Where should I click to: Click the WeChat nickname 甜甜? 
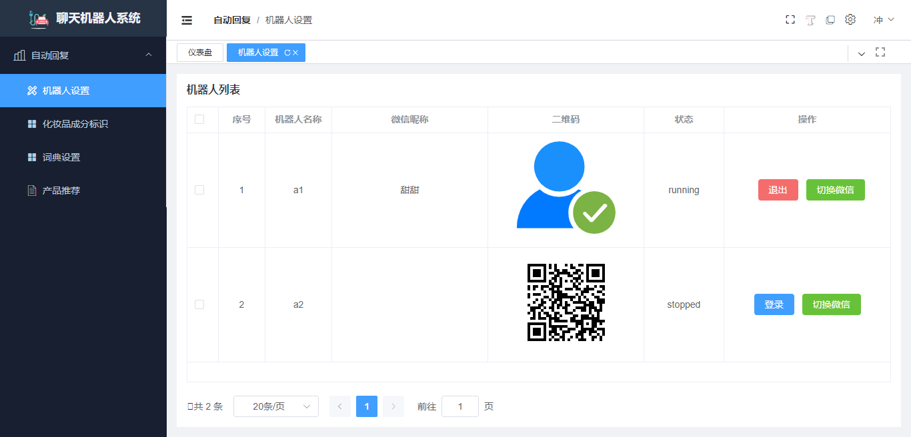coord(409,190)
